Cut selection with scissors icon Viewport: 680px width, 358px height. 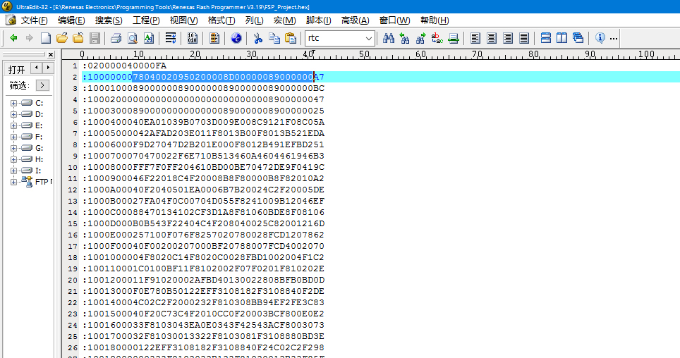[x=258, y=38]
